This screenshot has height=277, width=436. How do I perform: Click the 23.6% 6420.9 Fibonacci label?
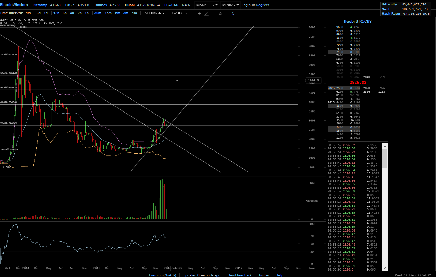pos(9,54)
